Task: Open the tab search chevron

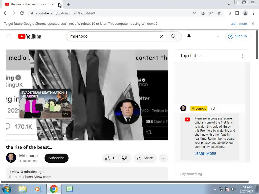Action: coord(229,4)
